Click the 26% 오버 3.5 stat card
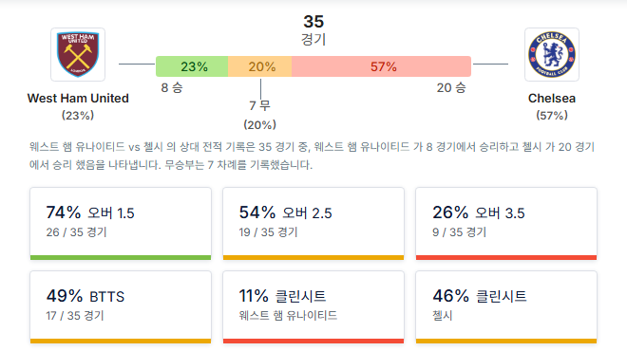Image resolution: width=627 pixels, height=351 pixels. 506,224
